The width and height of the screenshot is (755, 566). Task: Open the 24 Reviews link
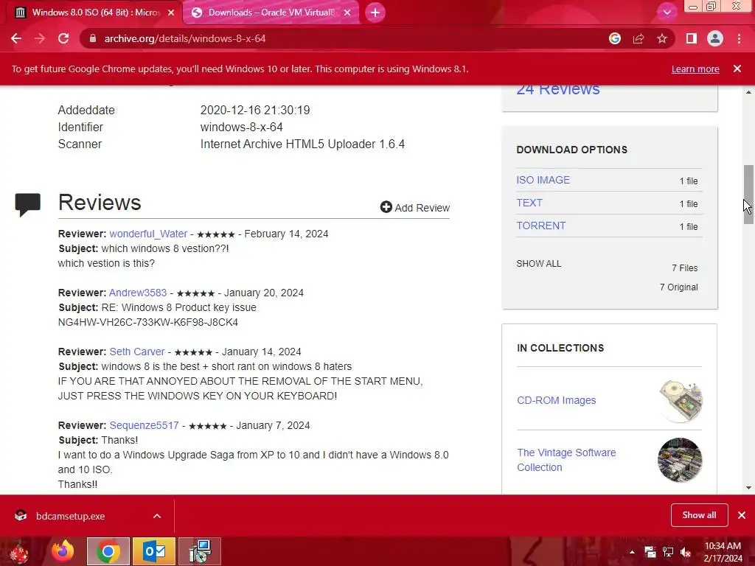point(558,90)
